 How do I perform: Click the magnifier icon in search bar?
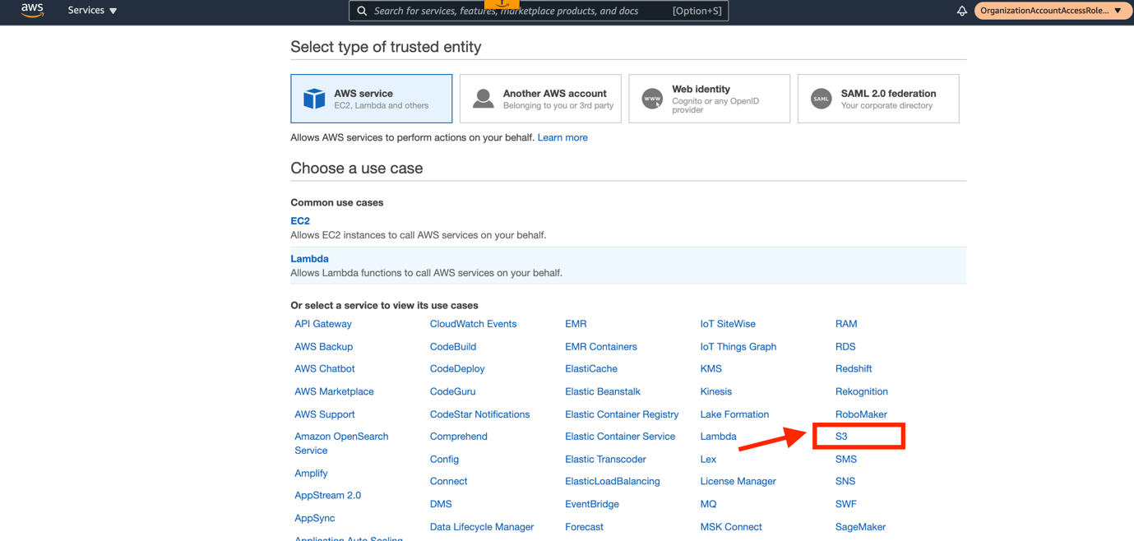click(362, 11)
